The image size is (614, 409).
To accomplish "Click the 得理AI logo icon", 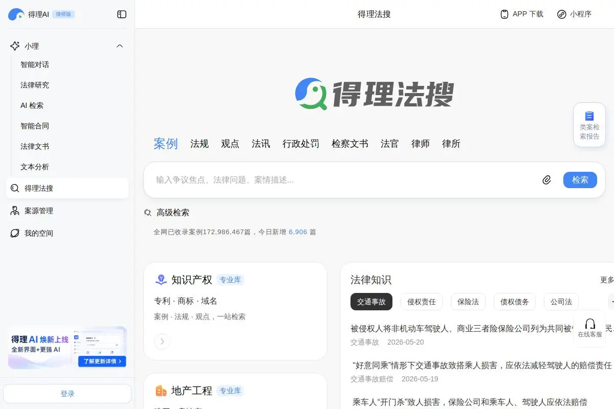I will pos(16,14).
